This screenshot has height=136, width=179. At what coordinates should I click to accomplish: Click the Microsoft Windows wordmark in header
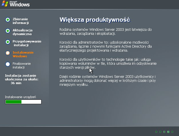19,4
